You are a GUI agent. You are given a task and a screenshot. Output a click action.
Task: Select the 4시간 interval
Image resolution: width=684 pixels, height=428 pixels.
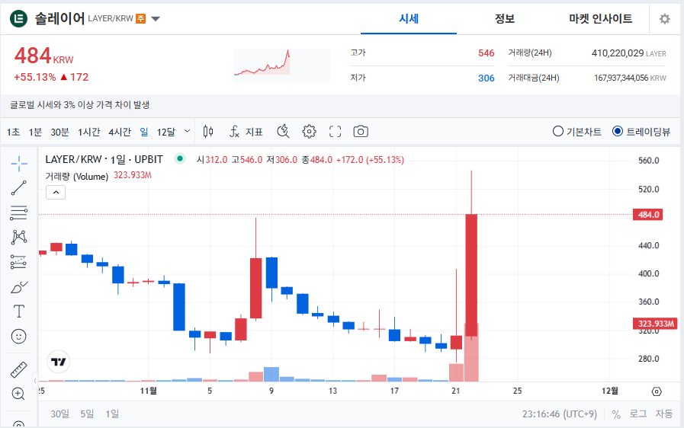tap(120, 132)
